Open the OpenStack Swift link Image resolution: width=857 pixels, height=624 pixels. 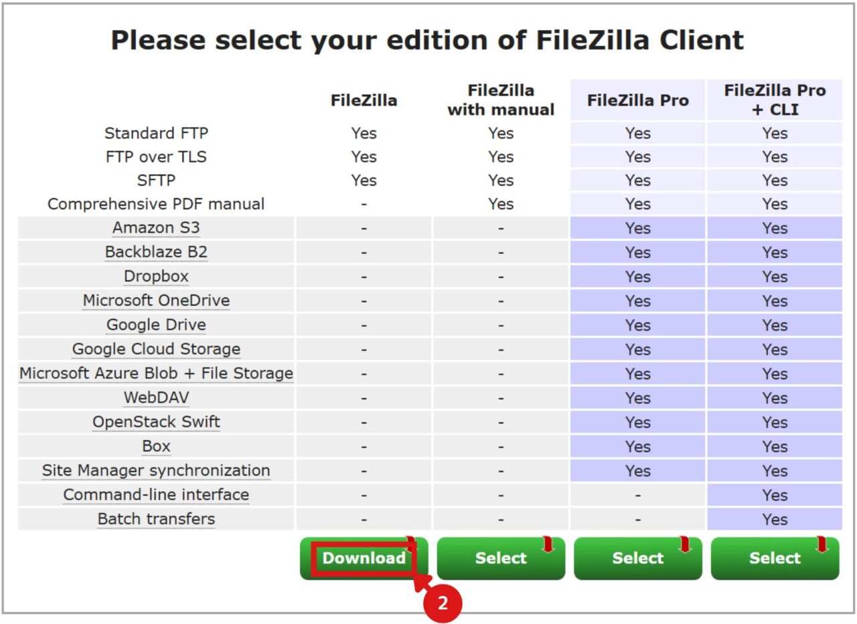point(156,422)
